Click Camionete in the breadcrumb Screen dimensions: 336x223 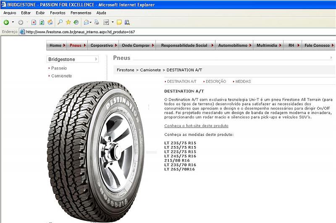(150, 70)
